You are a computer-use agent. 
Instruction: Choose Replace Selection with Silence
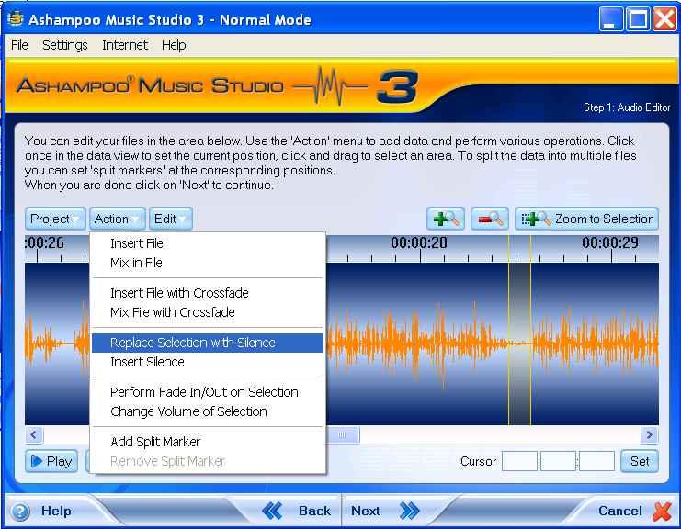pos(193,343)
